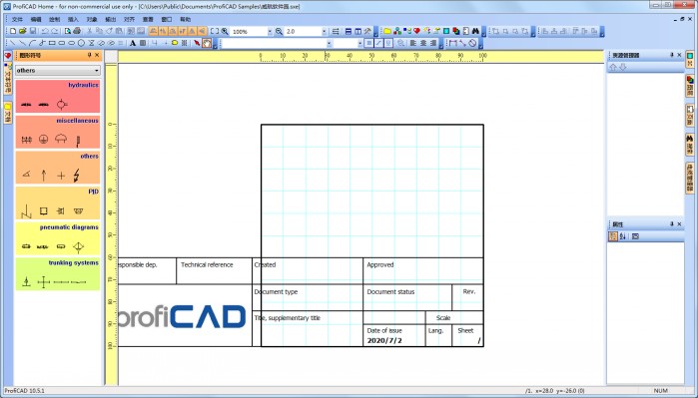
Task: Click the red heart favorites icon
Action: point(416,31)
